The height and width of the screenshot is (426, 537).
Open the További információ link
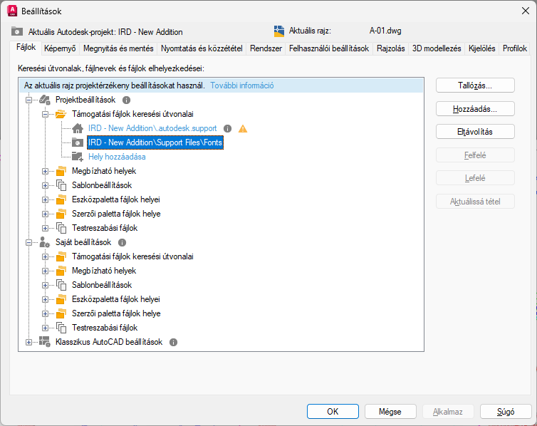pos(241,85)
